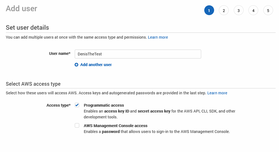Click the plus icon beside Add another user
This screenshot has height=152, width=279.
pyautogui.click(x=76, y=65)
